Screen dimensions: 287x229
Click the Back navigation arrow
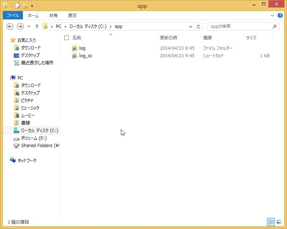point(10,26)
